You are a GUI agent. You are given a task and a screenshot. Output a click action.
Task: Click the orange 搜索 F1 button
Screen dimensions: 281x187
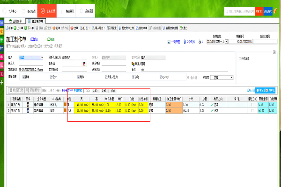coord(259,11)
